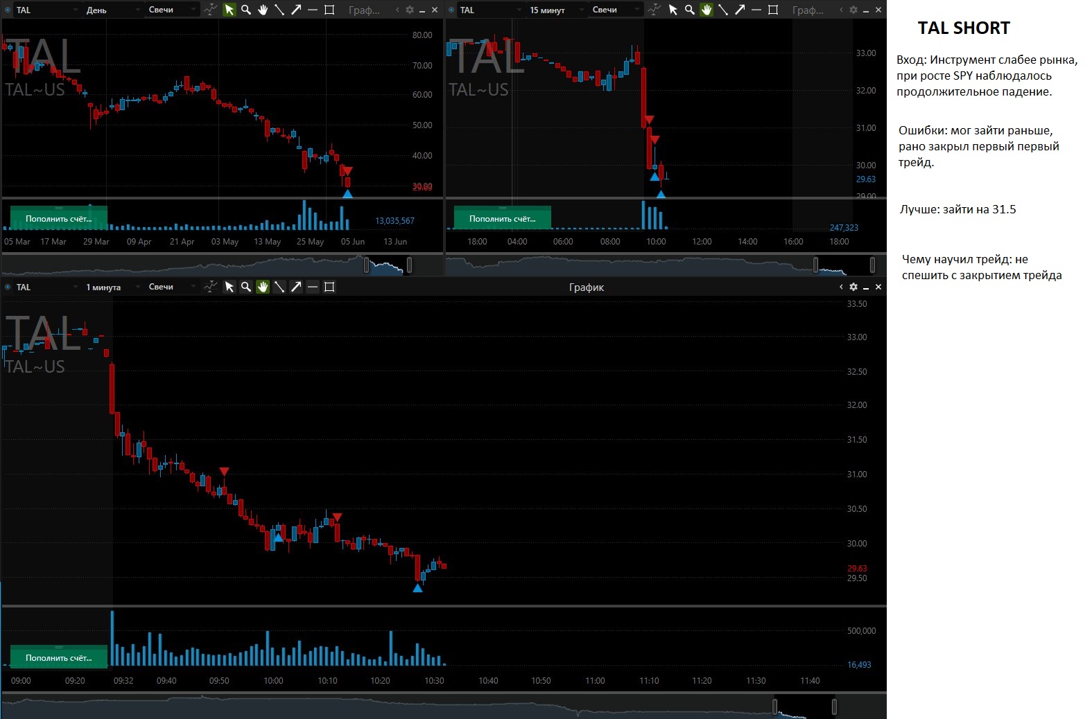Activate the zoom magnifier in the 1-minute chart
The width and height of the screenshot is (1092, 719).
[246, 287]
